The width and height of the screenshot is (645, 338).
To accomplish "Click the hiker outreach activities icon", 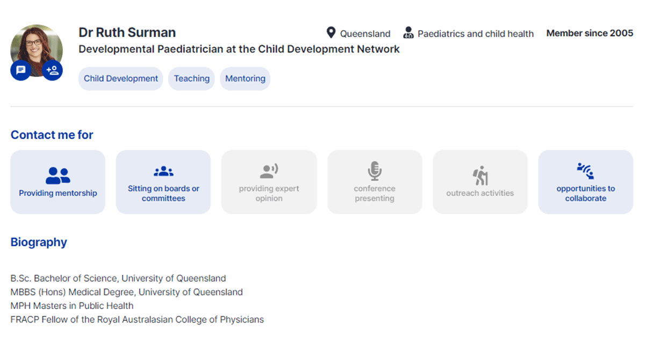I will [x=480, y=176].
